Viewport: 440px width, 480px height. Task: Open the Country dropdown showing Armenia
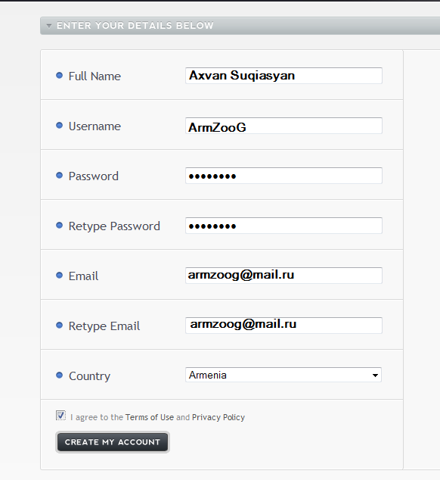click(284, 375)
